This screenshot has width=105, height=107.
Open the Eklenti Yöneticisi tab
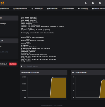pyautogui.click(x=98, y=9)
